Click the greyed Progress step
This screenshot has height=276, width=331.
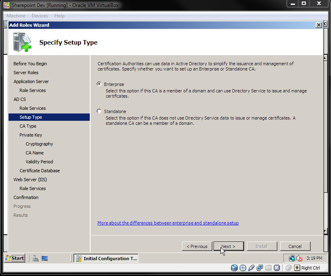click(22, 206)
